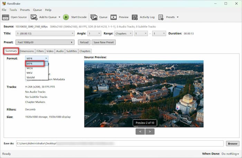The height and width of the screenshot is (158, 242).
Task: Open the Angle dropdown
Action: (94, 34)
